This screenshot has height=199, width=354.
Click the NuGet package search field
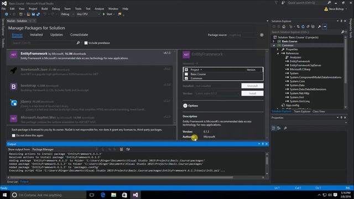44,43
